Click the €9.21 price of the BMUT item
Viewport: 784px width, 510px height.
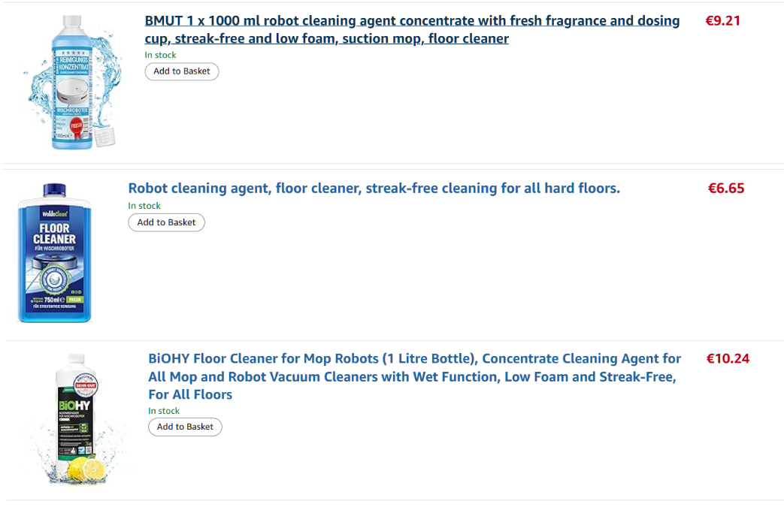(722, 21)
